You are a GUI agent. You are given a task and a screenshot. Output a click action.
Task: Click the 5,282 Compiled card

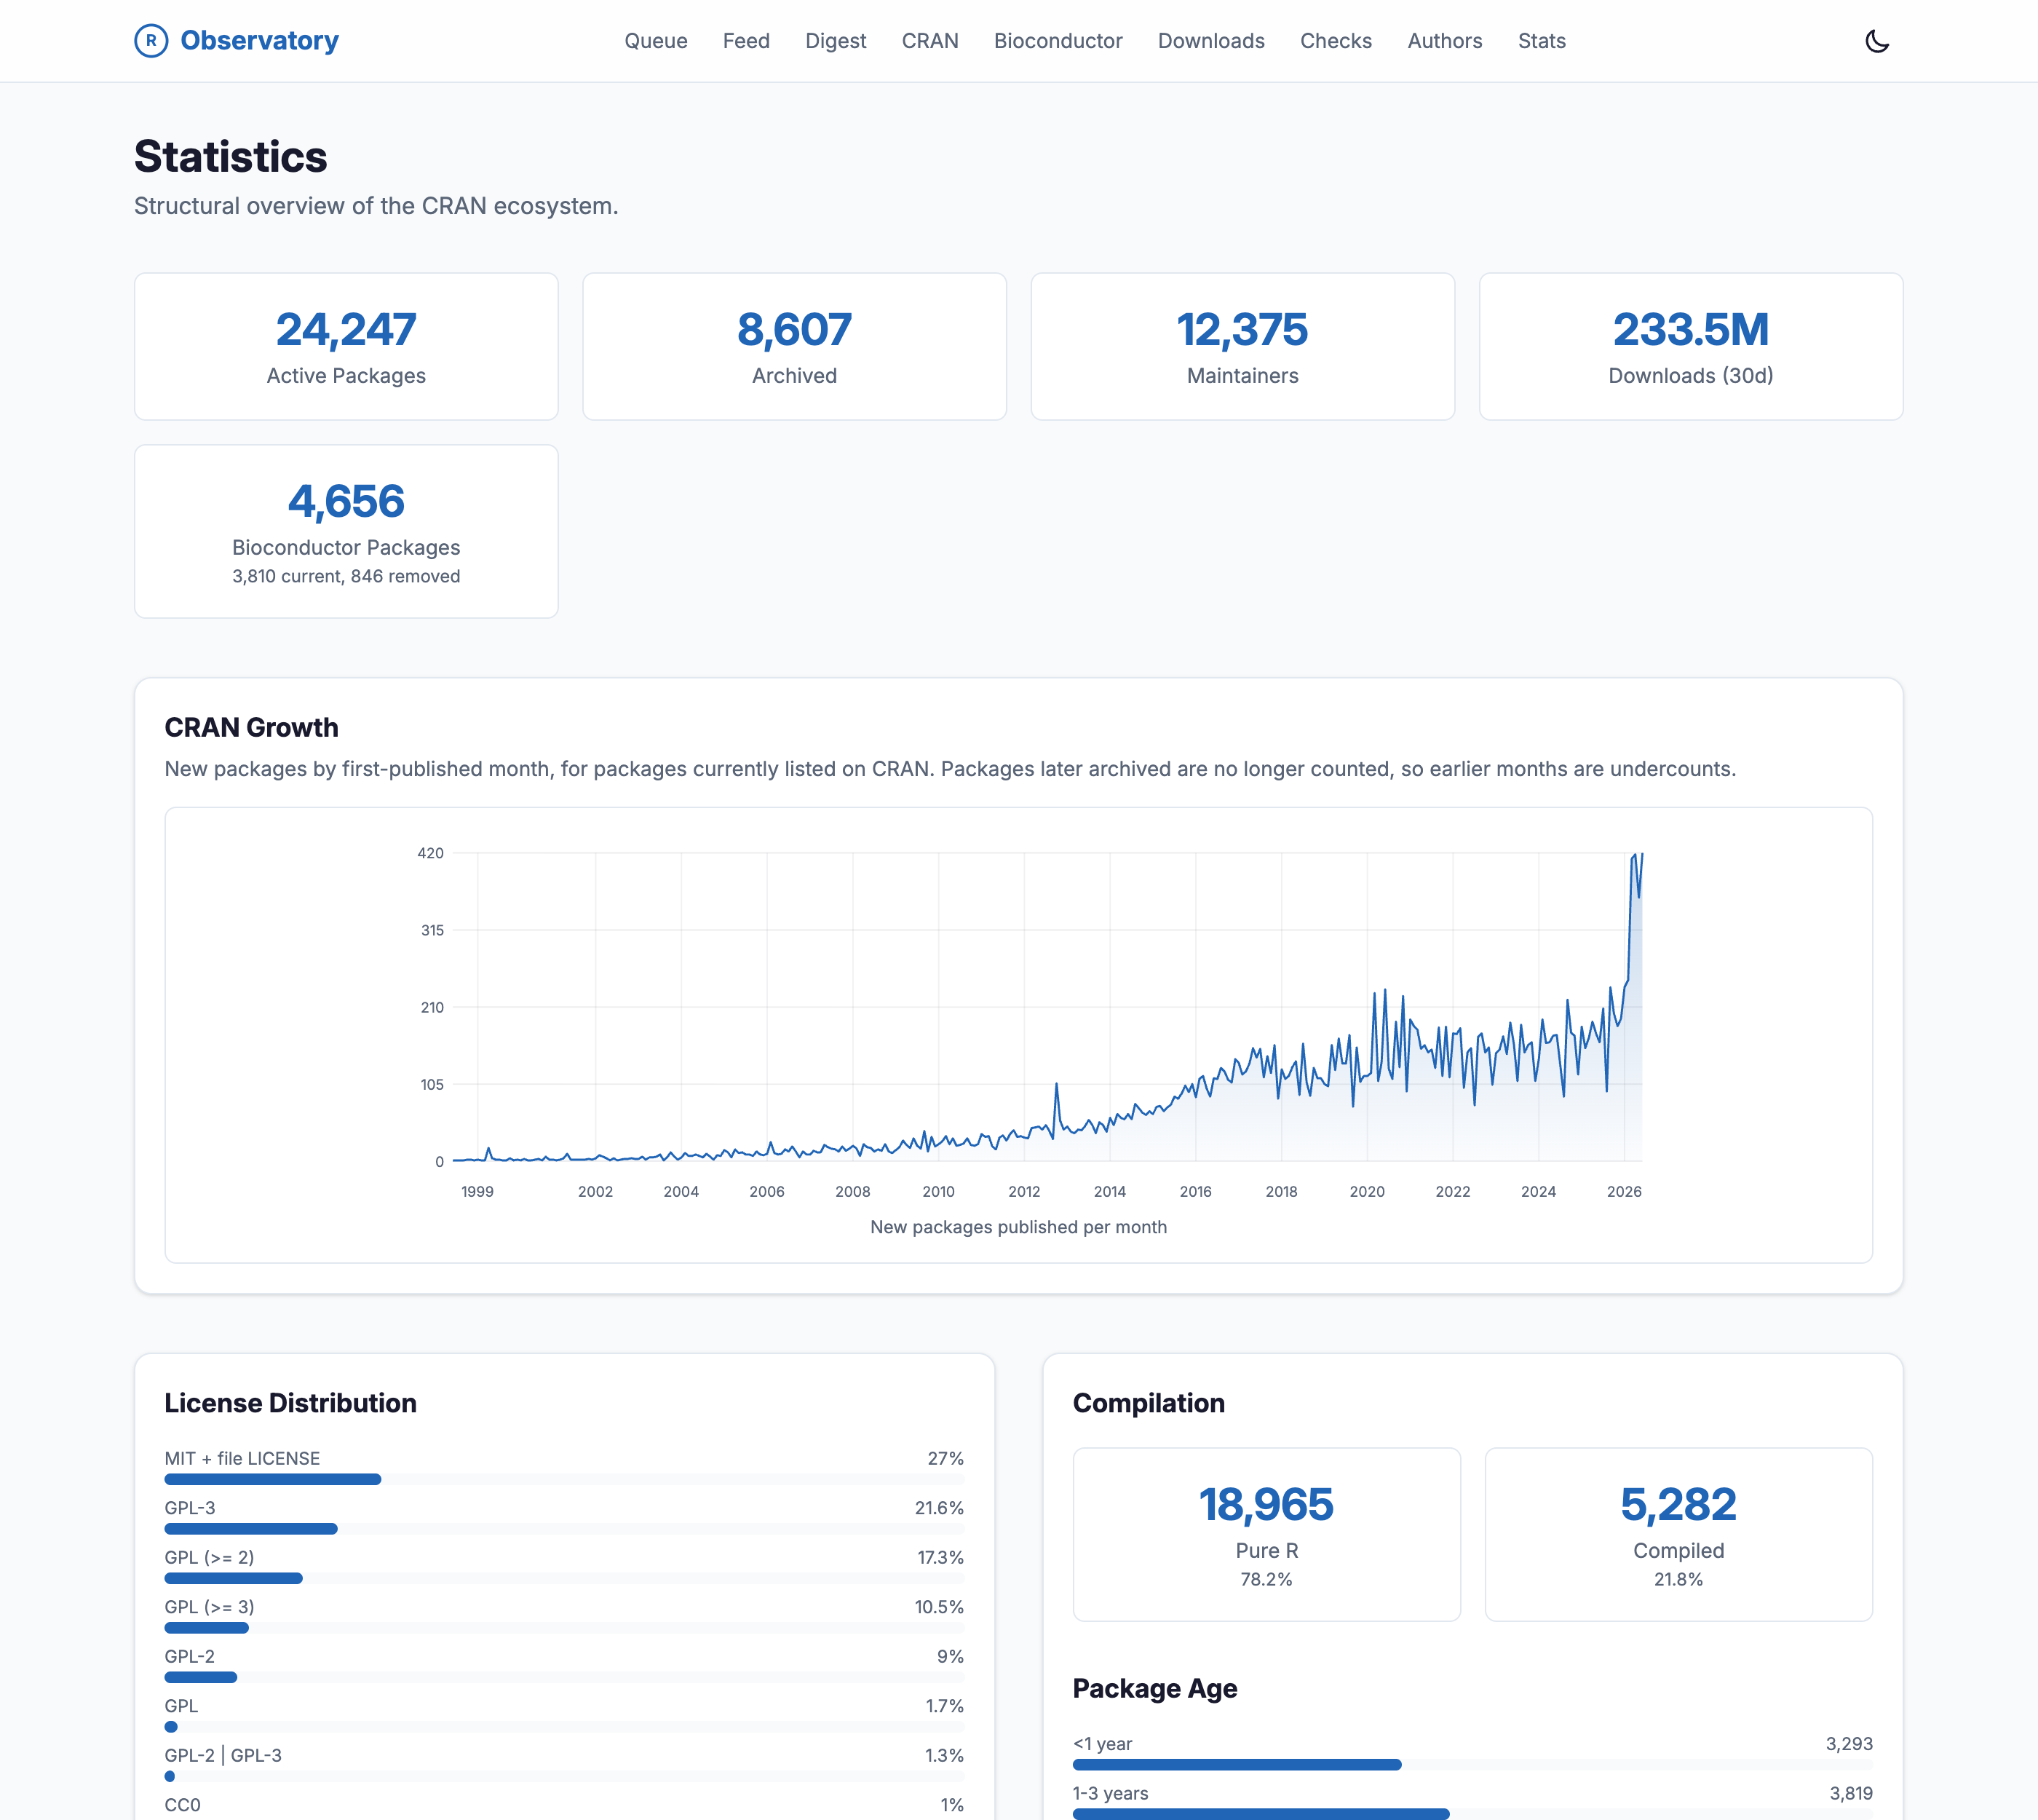click(1678, 1534)
